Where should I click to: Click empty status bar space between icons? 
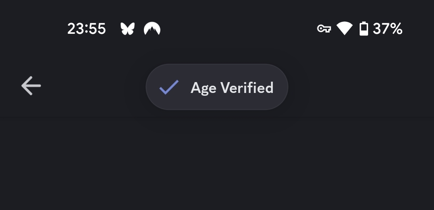point(237,29)
